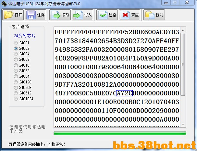Image resolution: width=197 pixels, height=151 pixels.
Task: Click hex line starting with 9D7F7A82
Action: 117,84
